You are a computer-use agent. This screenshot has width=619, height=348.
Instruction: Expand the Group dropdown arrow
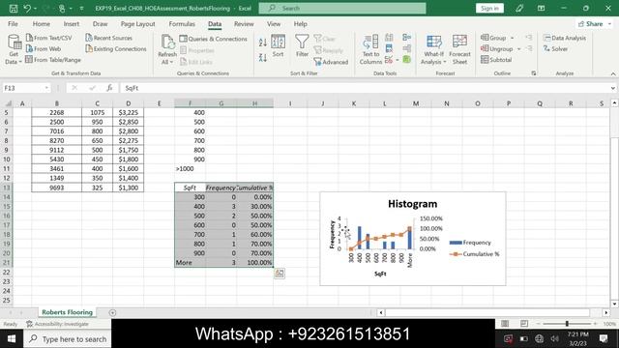(512, 38)
